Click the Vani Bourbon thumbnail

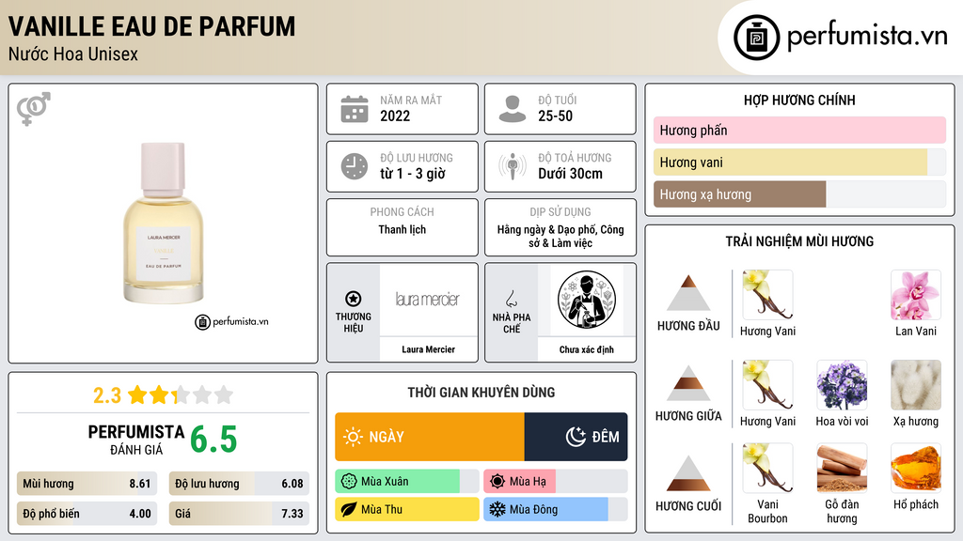coord(767,469)
